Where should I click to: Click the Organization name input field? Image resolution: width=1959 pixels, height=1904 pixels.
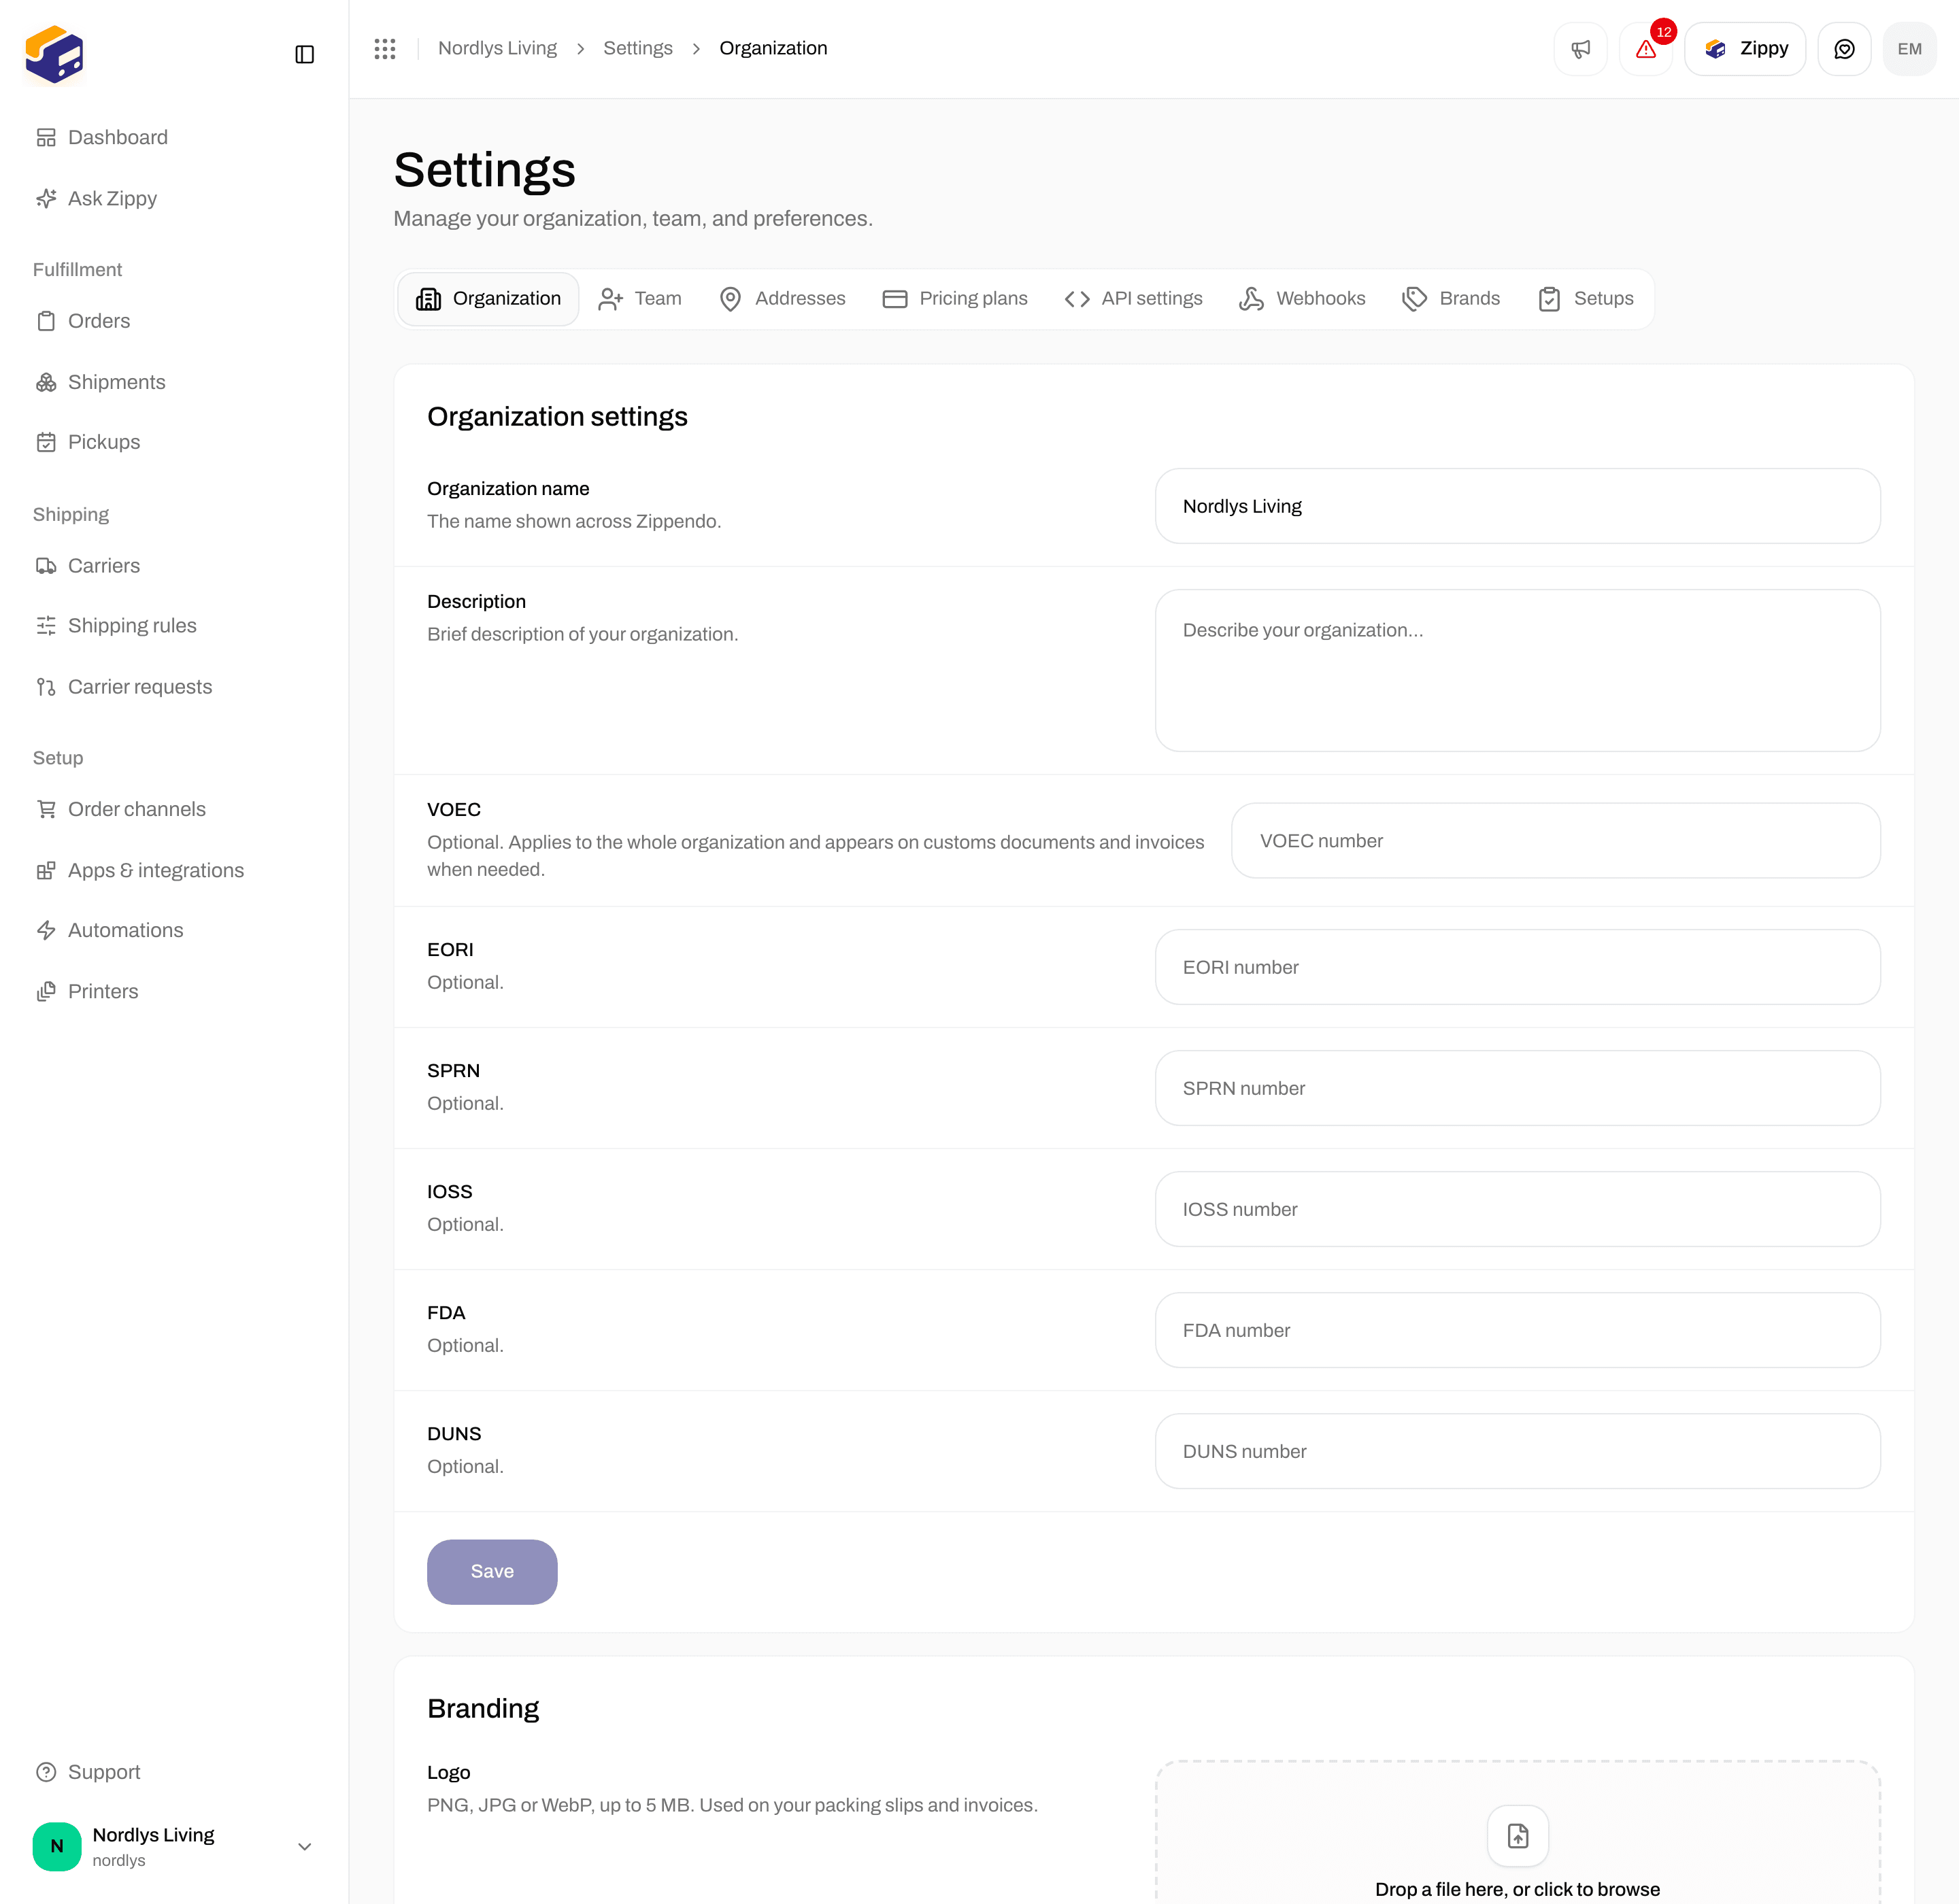point(1518,506)
